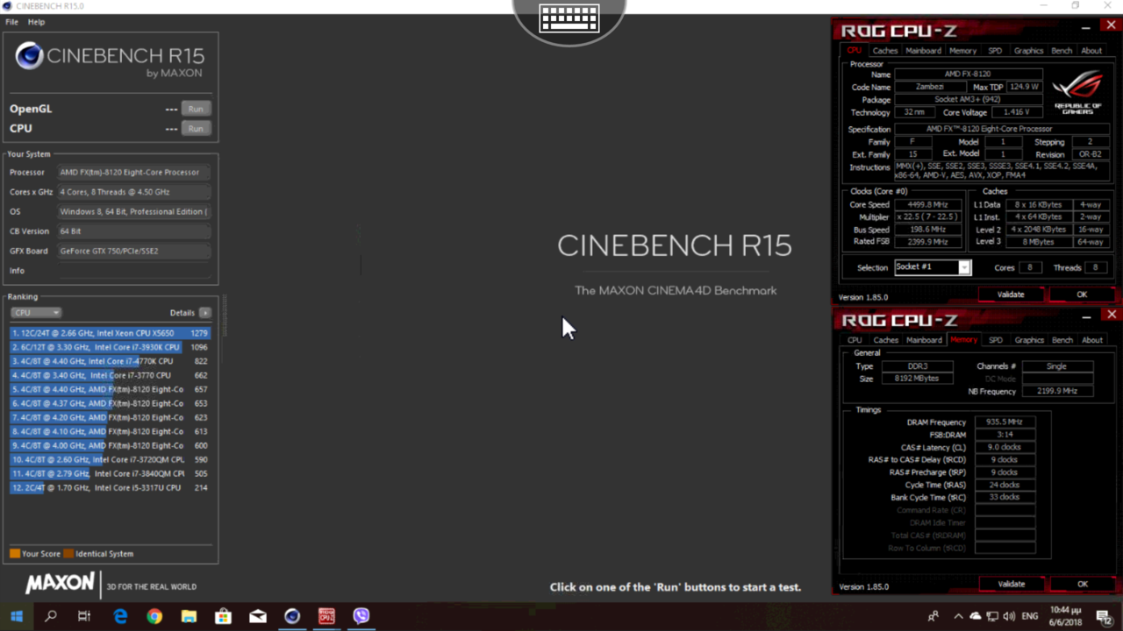Launch Google Chrome from taskbar
The image size is (1123, 631).
pos(154,616)
